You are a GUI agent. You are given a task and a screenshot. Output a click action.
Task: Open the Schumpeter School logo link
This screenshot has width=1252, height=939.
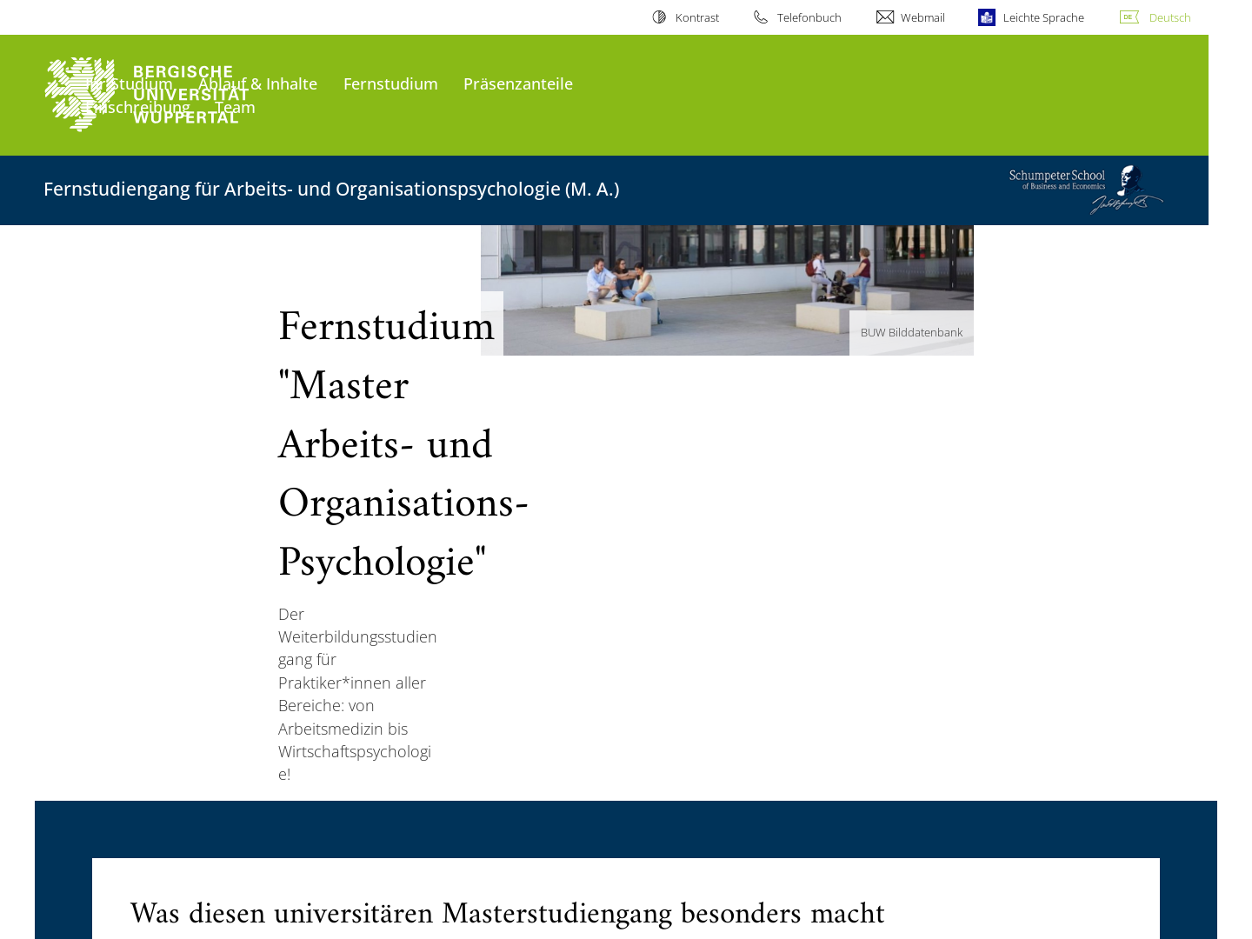click(x=1086, y=190)
